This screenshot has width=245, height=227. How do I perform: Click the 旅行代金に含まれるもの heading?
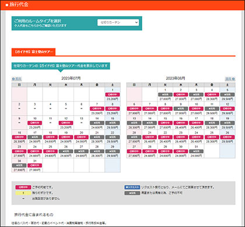(x=34, y=215)
